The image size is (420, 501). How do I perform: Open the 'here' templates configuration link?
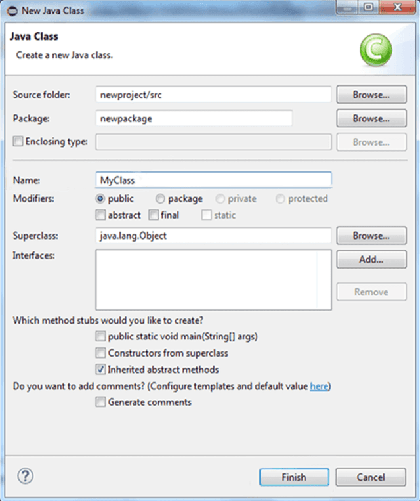click(x=319, y=386)
